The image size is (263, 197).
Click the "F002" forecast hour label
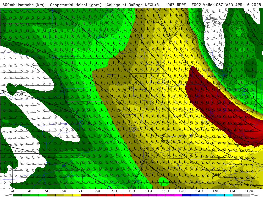[x=196, y=5]
